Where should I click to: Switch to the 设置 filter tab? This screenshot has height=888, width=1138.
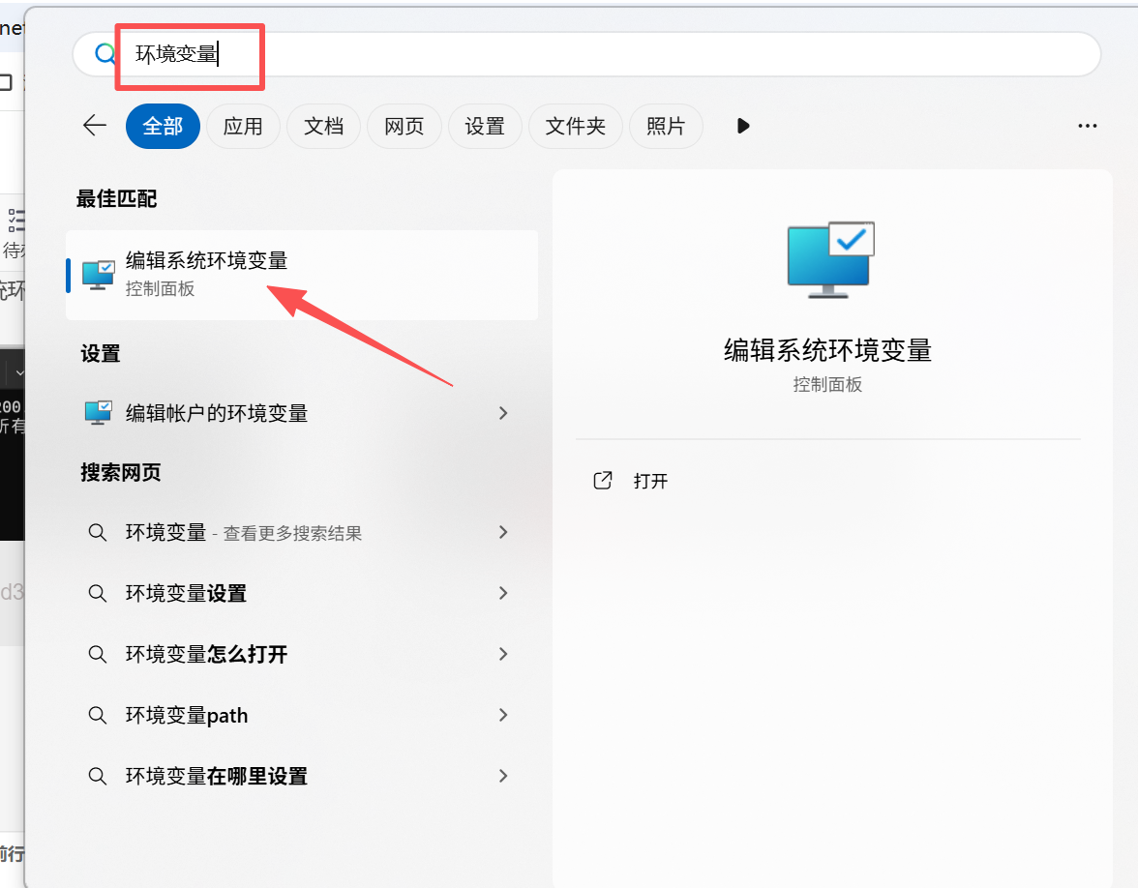[485, 126]
